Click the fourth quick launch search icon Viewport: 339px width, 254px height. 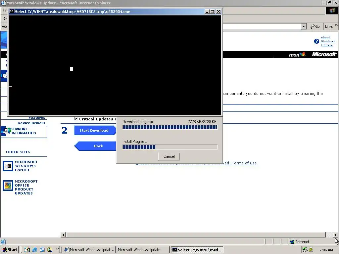(50, 250)
